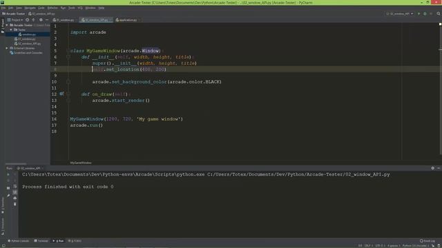Open the run configuration dropdown

coord(400,14)
